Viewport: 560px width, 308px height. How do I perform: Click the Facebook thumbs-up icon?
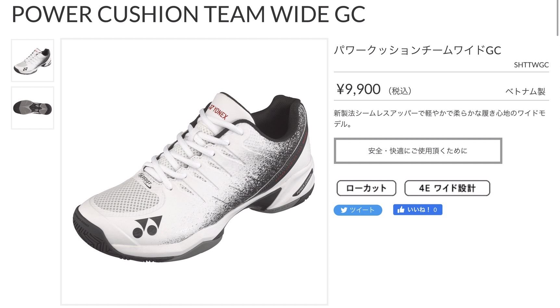(401, 210)
